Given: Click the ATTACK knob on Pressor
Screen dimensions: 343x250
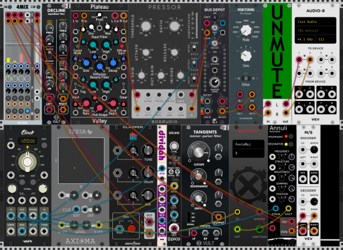Looking at the screenshot, I should click(x=146, y=52).
